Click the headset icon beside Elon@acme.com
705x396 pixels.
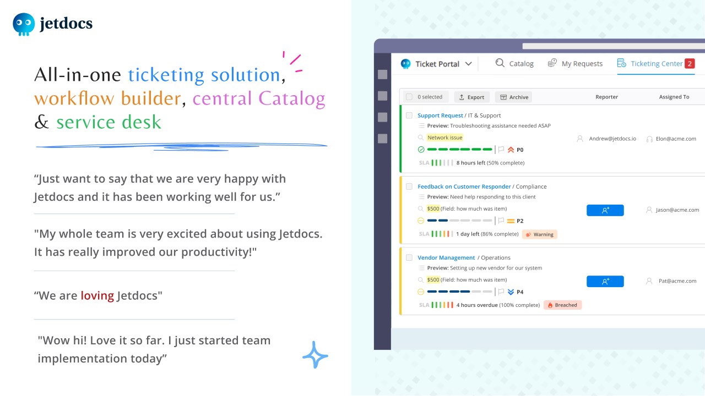click(649, 139)
